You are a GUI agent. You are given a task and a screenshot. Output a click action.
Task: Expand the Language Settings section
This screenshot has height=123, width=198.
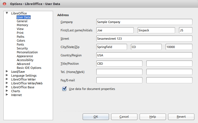tap(7, 75)
